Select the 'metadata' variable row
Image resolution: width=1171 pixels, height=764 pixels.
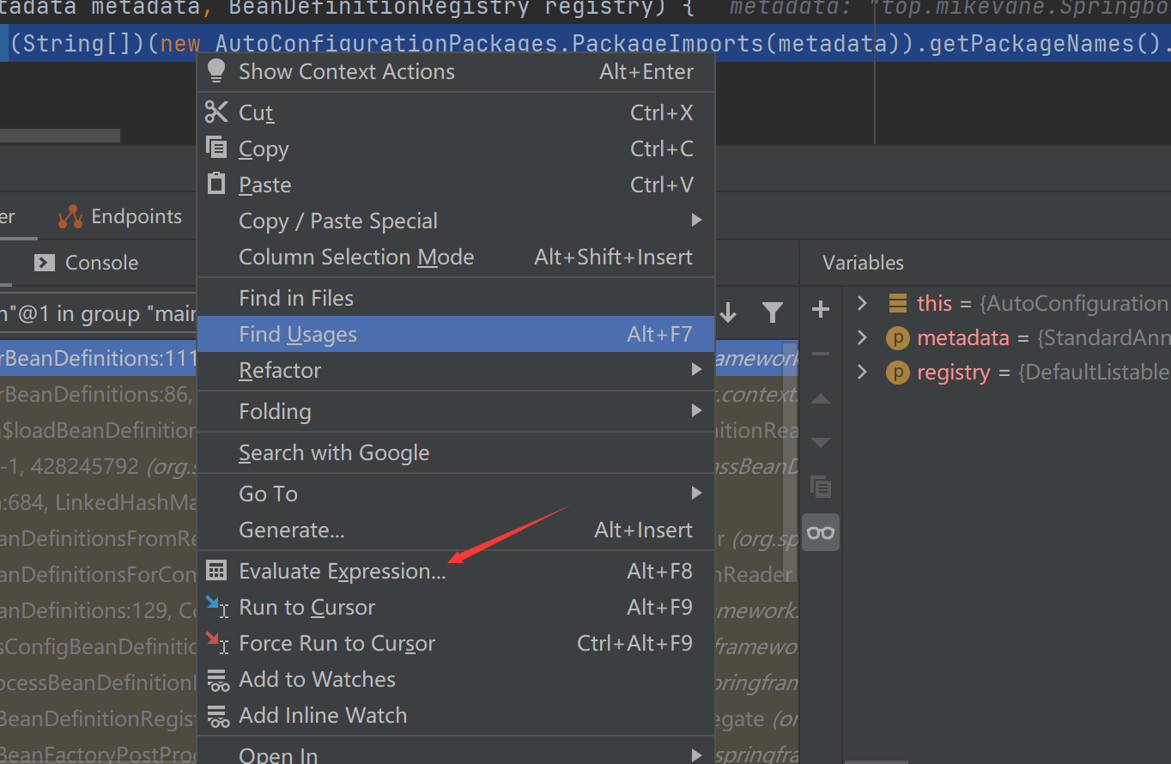pos(1007,337)
